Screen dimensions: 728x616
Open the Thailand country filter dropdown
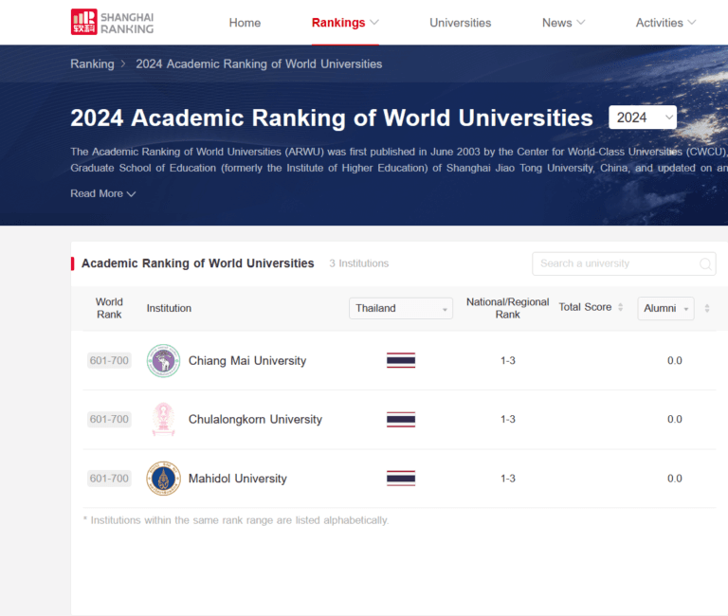point(401,308)
